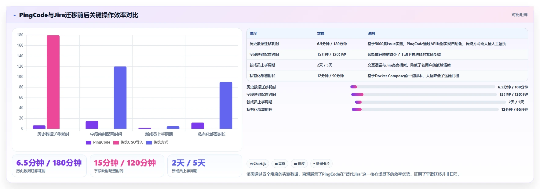Click the 数据卡片 tag icon
Screen dimensions: 540x189
314,164
